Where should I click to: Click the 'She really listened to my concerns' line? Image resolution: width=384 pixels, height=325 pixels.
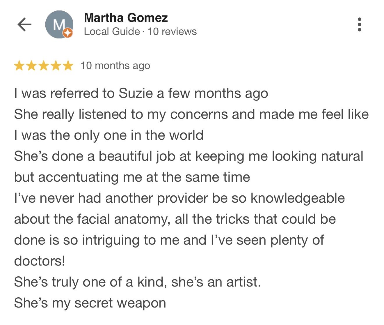point(191,114)
